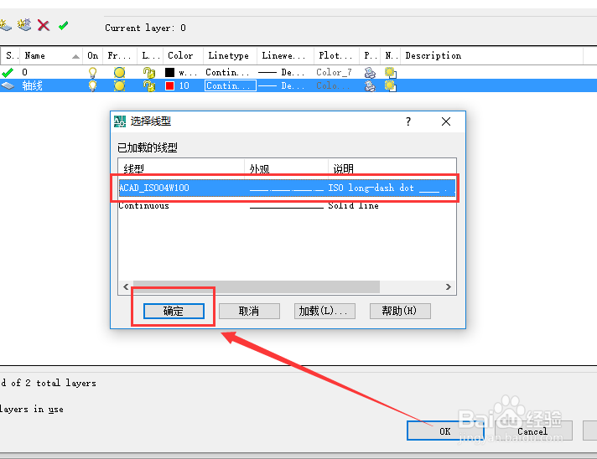This screenshot has height=459, width=597.
Task: Click the 线型 column header in the dialog
Action: tap(181, 168)
